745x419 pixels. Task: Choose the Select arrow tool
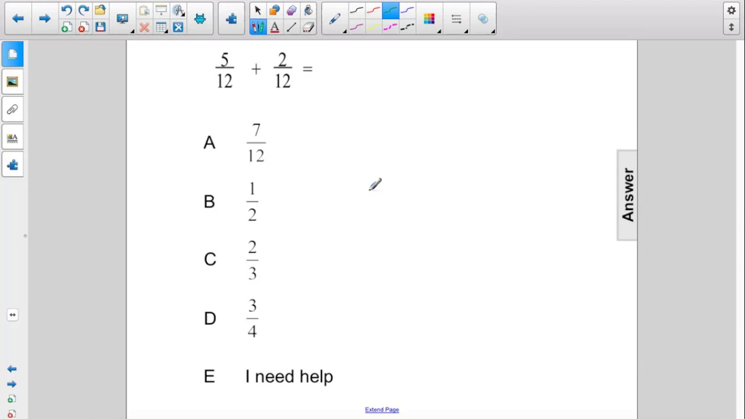coord(258,10)
